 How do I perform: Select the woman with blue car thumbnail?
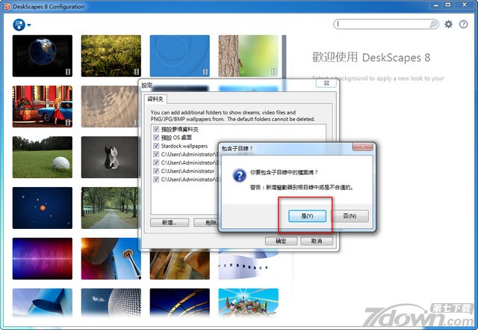coord(43,106)
